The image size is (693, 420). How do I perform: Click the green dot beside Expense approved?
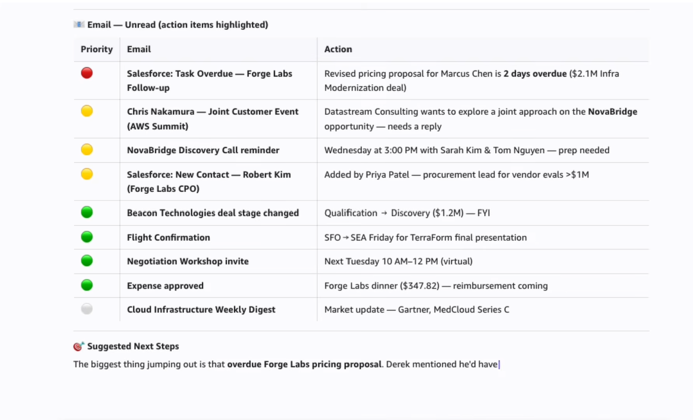87,285
